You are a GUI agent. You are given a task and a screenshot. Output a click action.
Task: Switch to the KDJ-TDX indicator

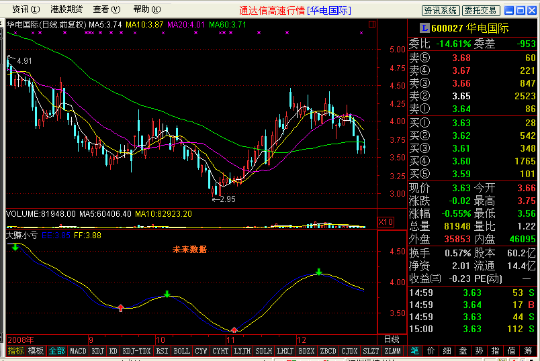click(x=137, y=351)
